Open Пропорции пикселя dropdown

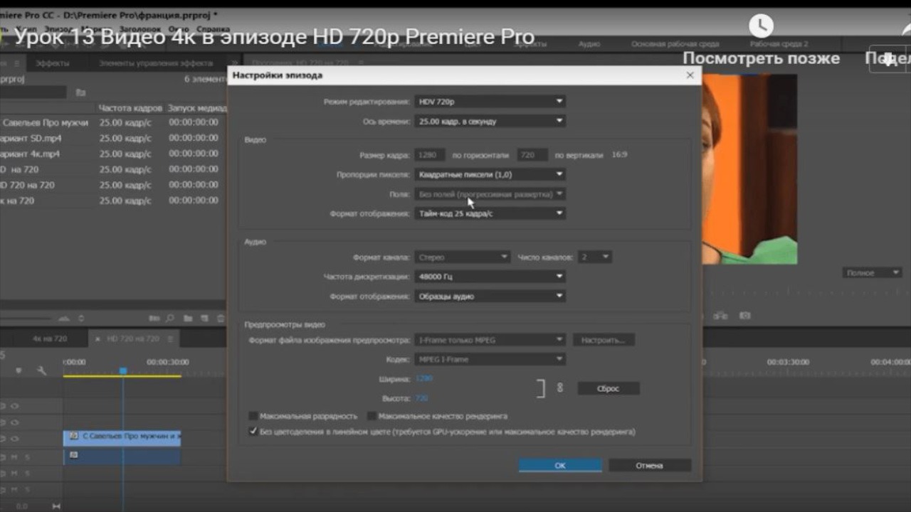coord(490,174)
